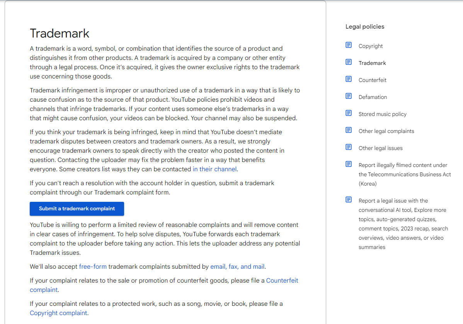Open the Copyright legal policy page

[x=370, y=46]
